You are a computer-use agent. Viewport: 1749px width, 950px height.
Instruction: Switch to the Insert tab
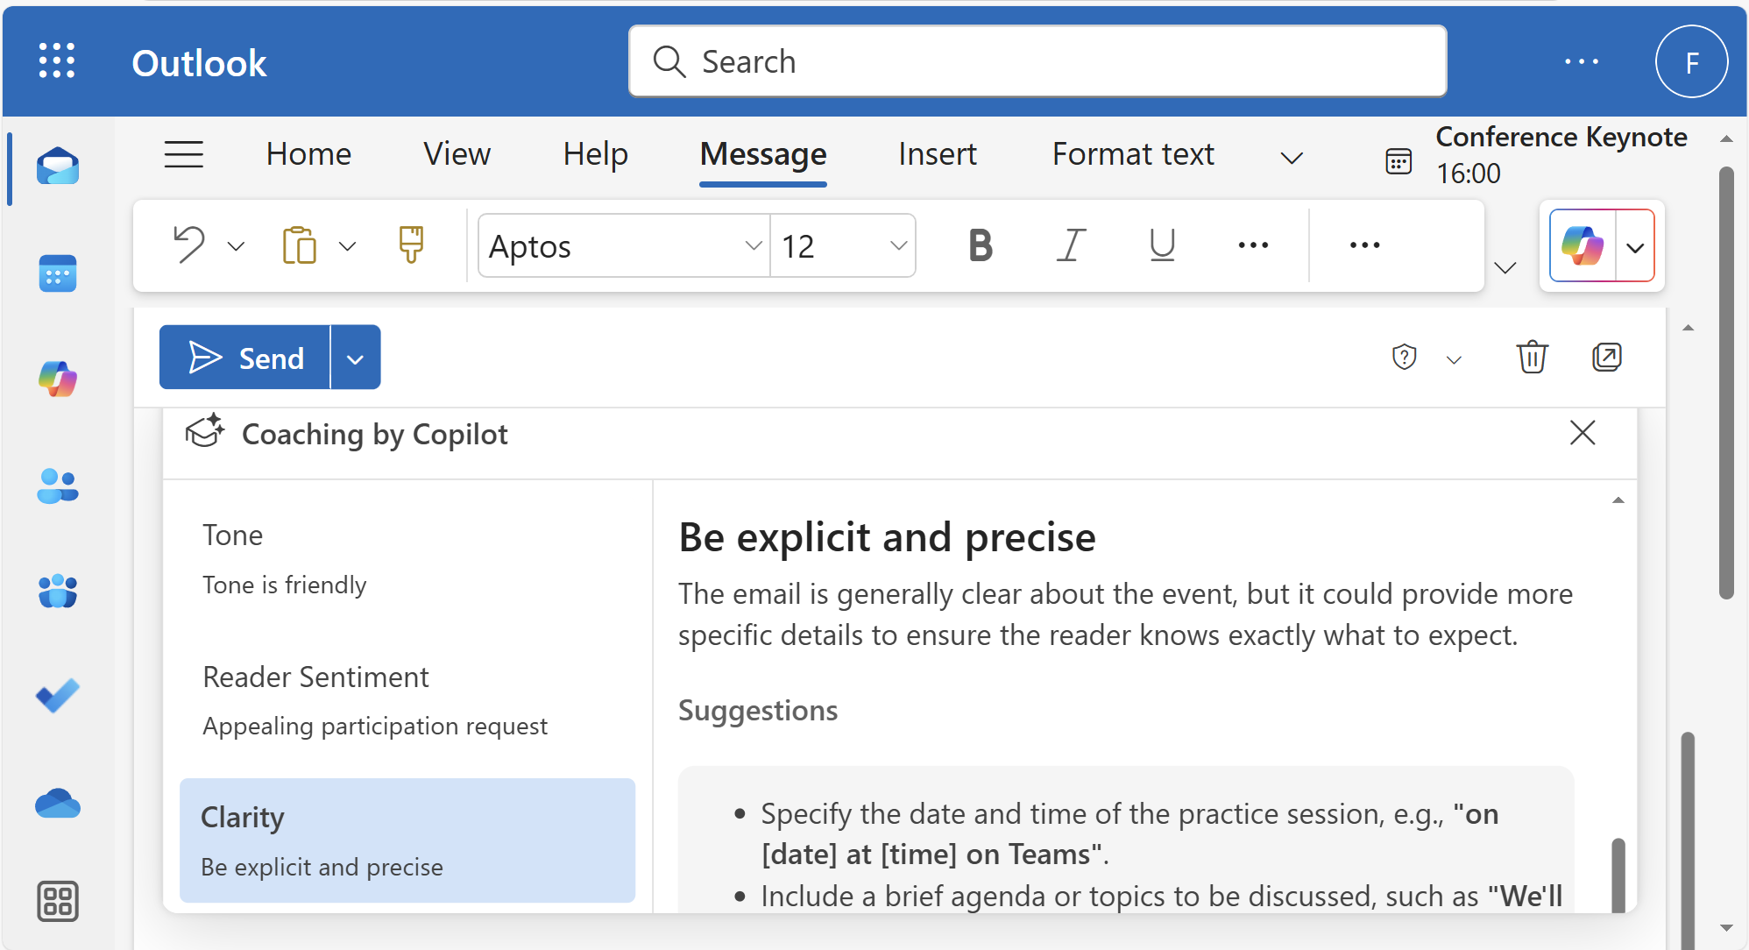[x=937, y=154]
